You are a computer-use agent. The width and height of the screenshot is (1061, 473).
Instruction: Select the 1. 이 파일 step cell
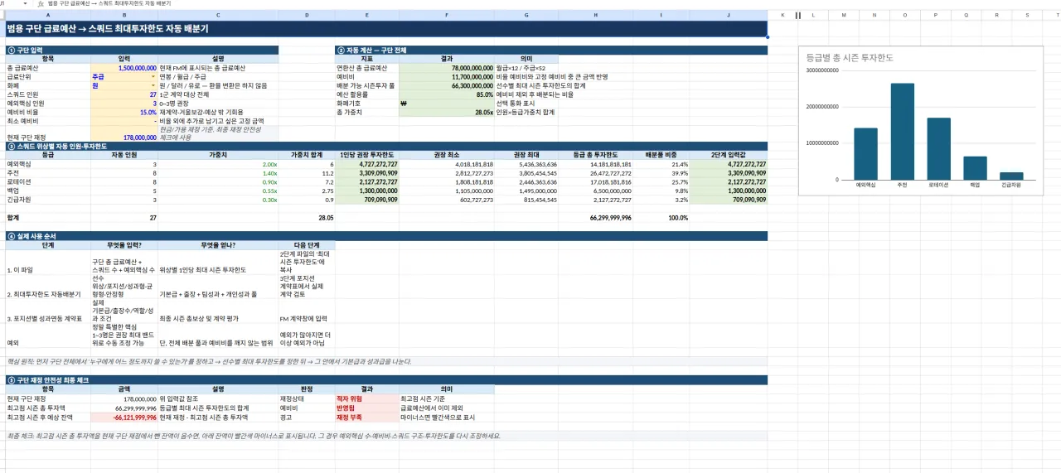(x=47, y=263)
